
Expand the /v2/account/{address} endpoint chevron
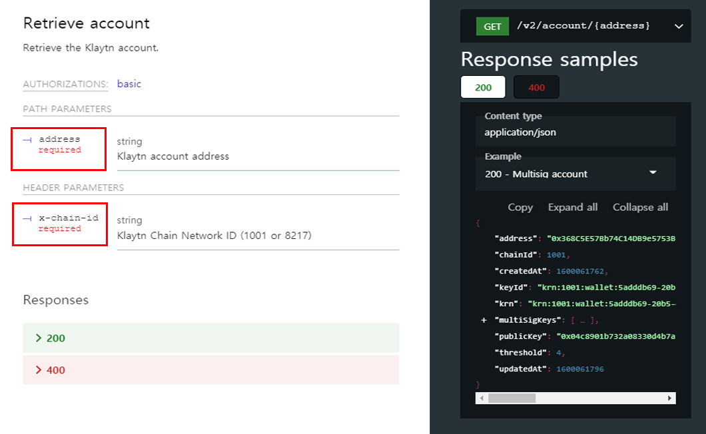(x=679, y=26)
